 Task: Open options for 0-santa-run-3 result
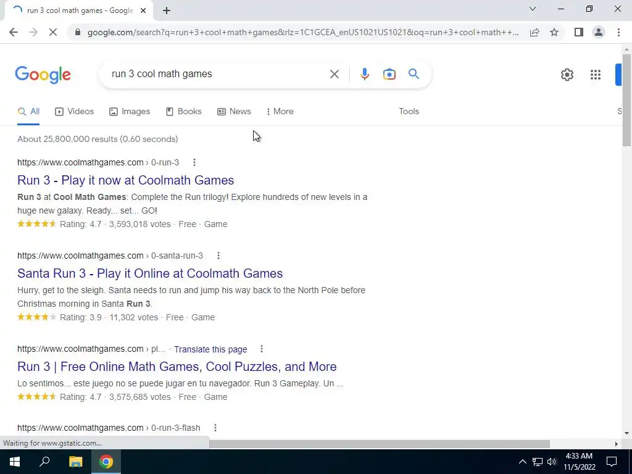pyautogui.click(x=218, y=256)
